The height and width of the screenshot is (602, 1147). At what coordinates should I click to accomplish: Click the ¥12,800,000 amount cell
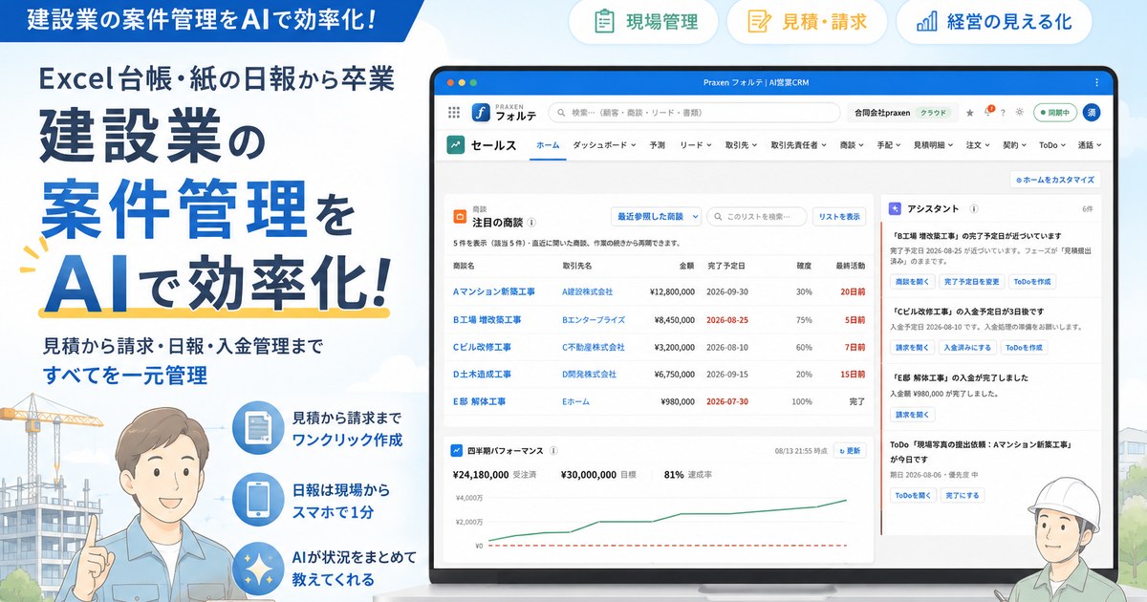672,291
